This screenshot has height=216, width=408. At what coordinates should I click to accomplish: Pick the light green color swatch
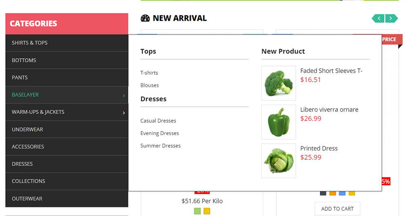click(197, 211)
